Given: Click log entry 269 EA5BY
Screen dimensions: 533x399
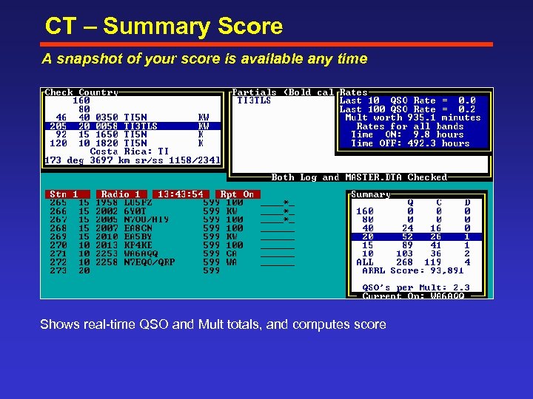Looking at the screenshot, I should point(172,236).
